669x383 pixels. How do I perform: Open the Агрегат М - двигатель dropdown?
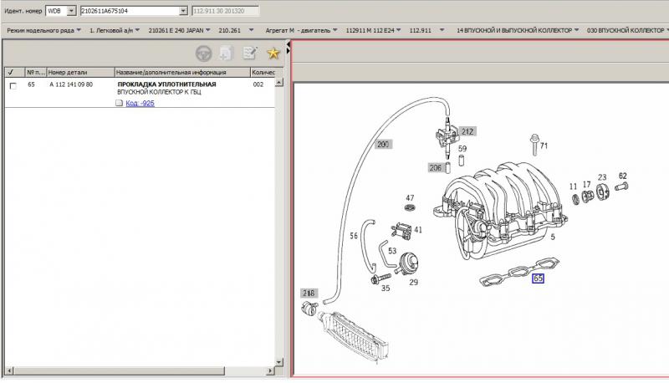click(x=301, y=30)
